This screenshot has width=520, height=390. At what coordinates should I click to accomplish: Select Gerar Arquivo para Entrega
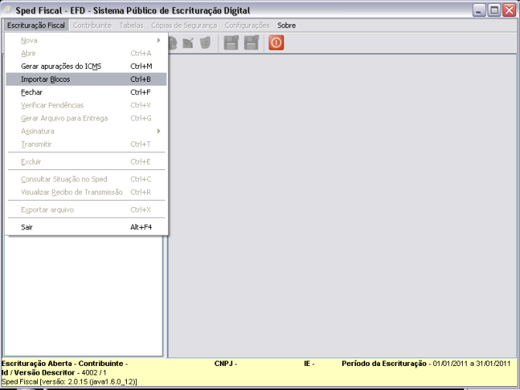pos(86,118)
